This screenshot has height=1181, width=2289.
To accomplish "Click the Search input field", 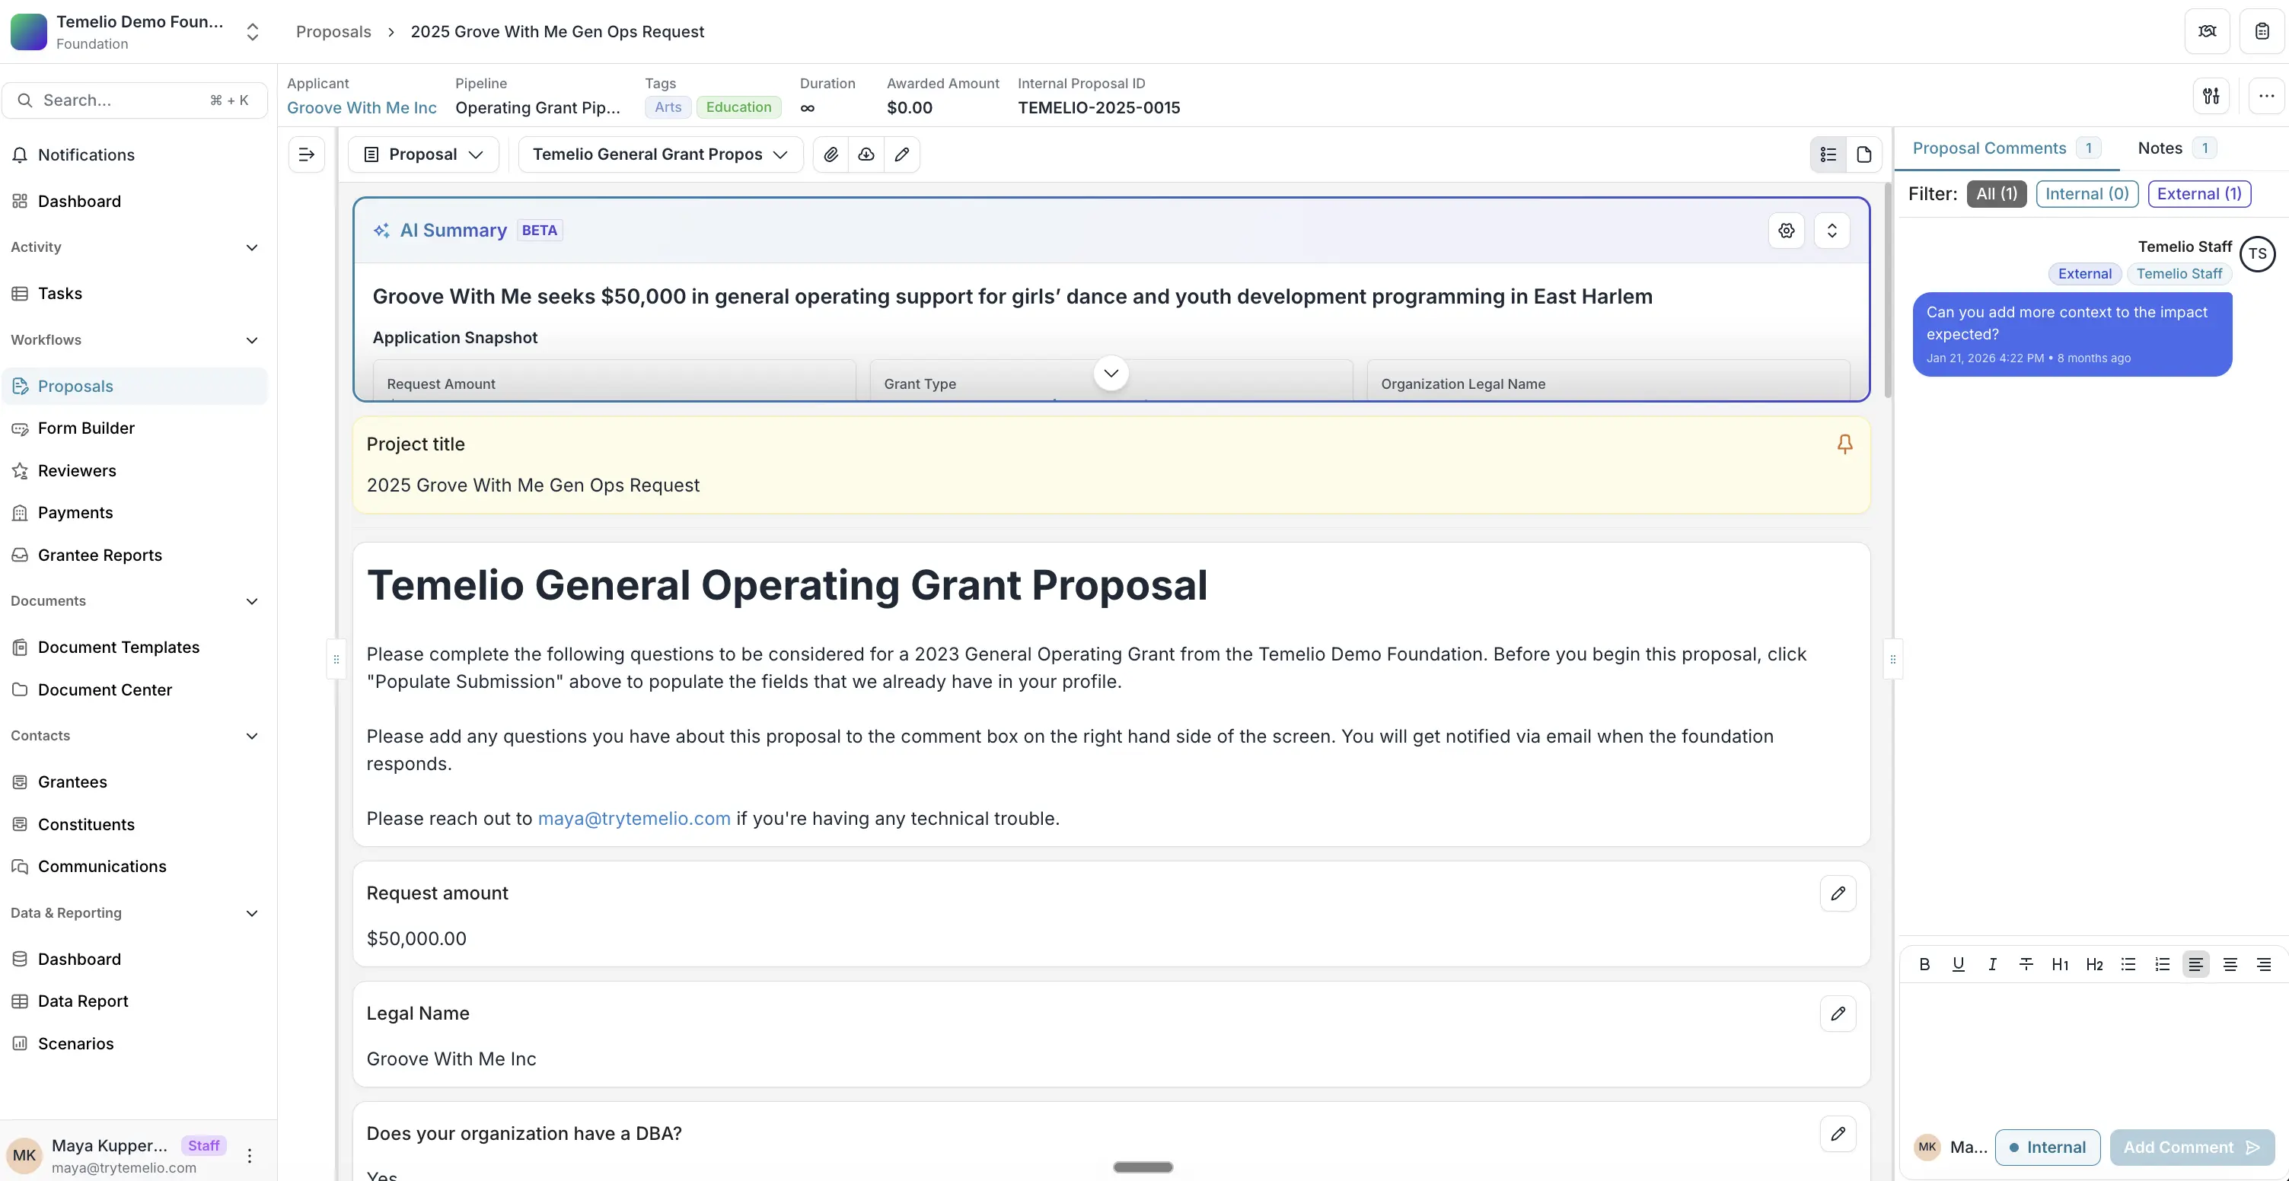I will click(x=134, y=100).
